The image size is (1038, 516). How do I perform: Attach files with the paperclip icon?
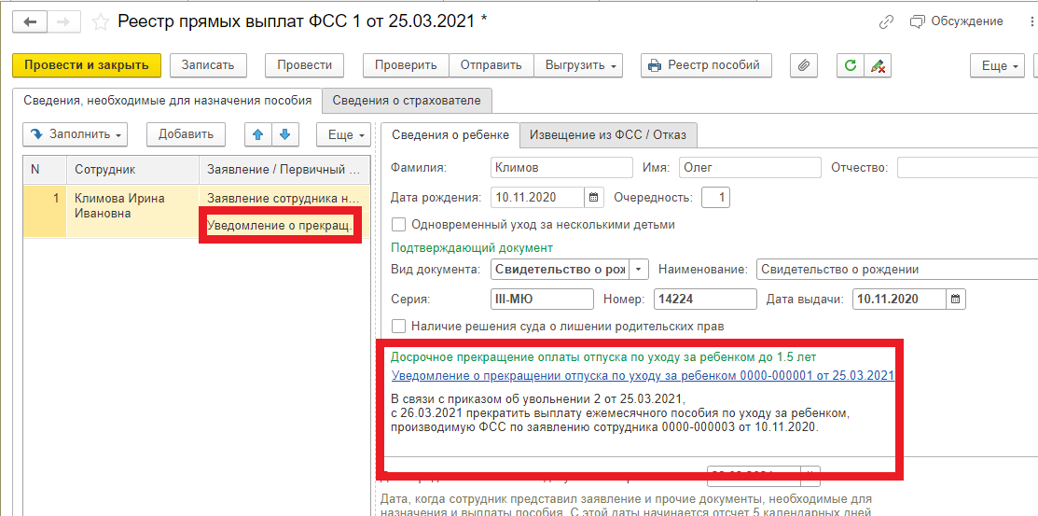[x=804, y=65]
